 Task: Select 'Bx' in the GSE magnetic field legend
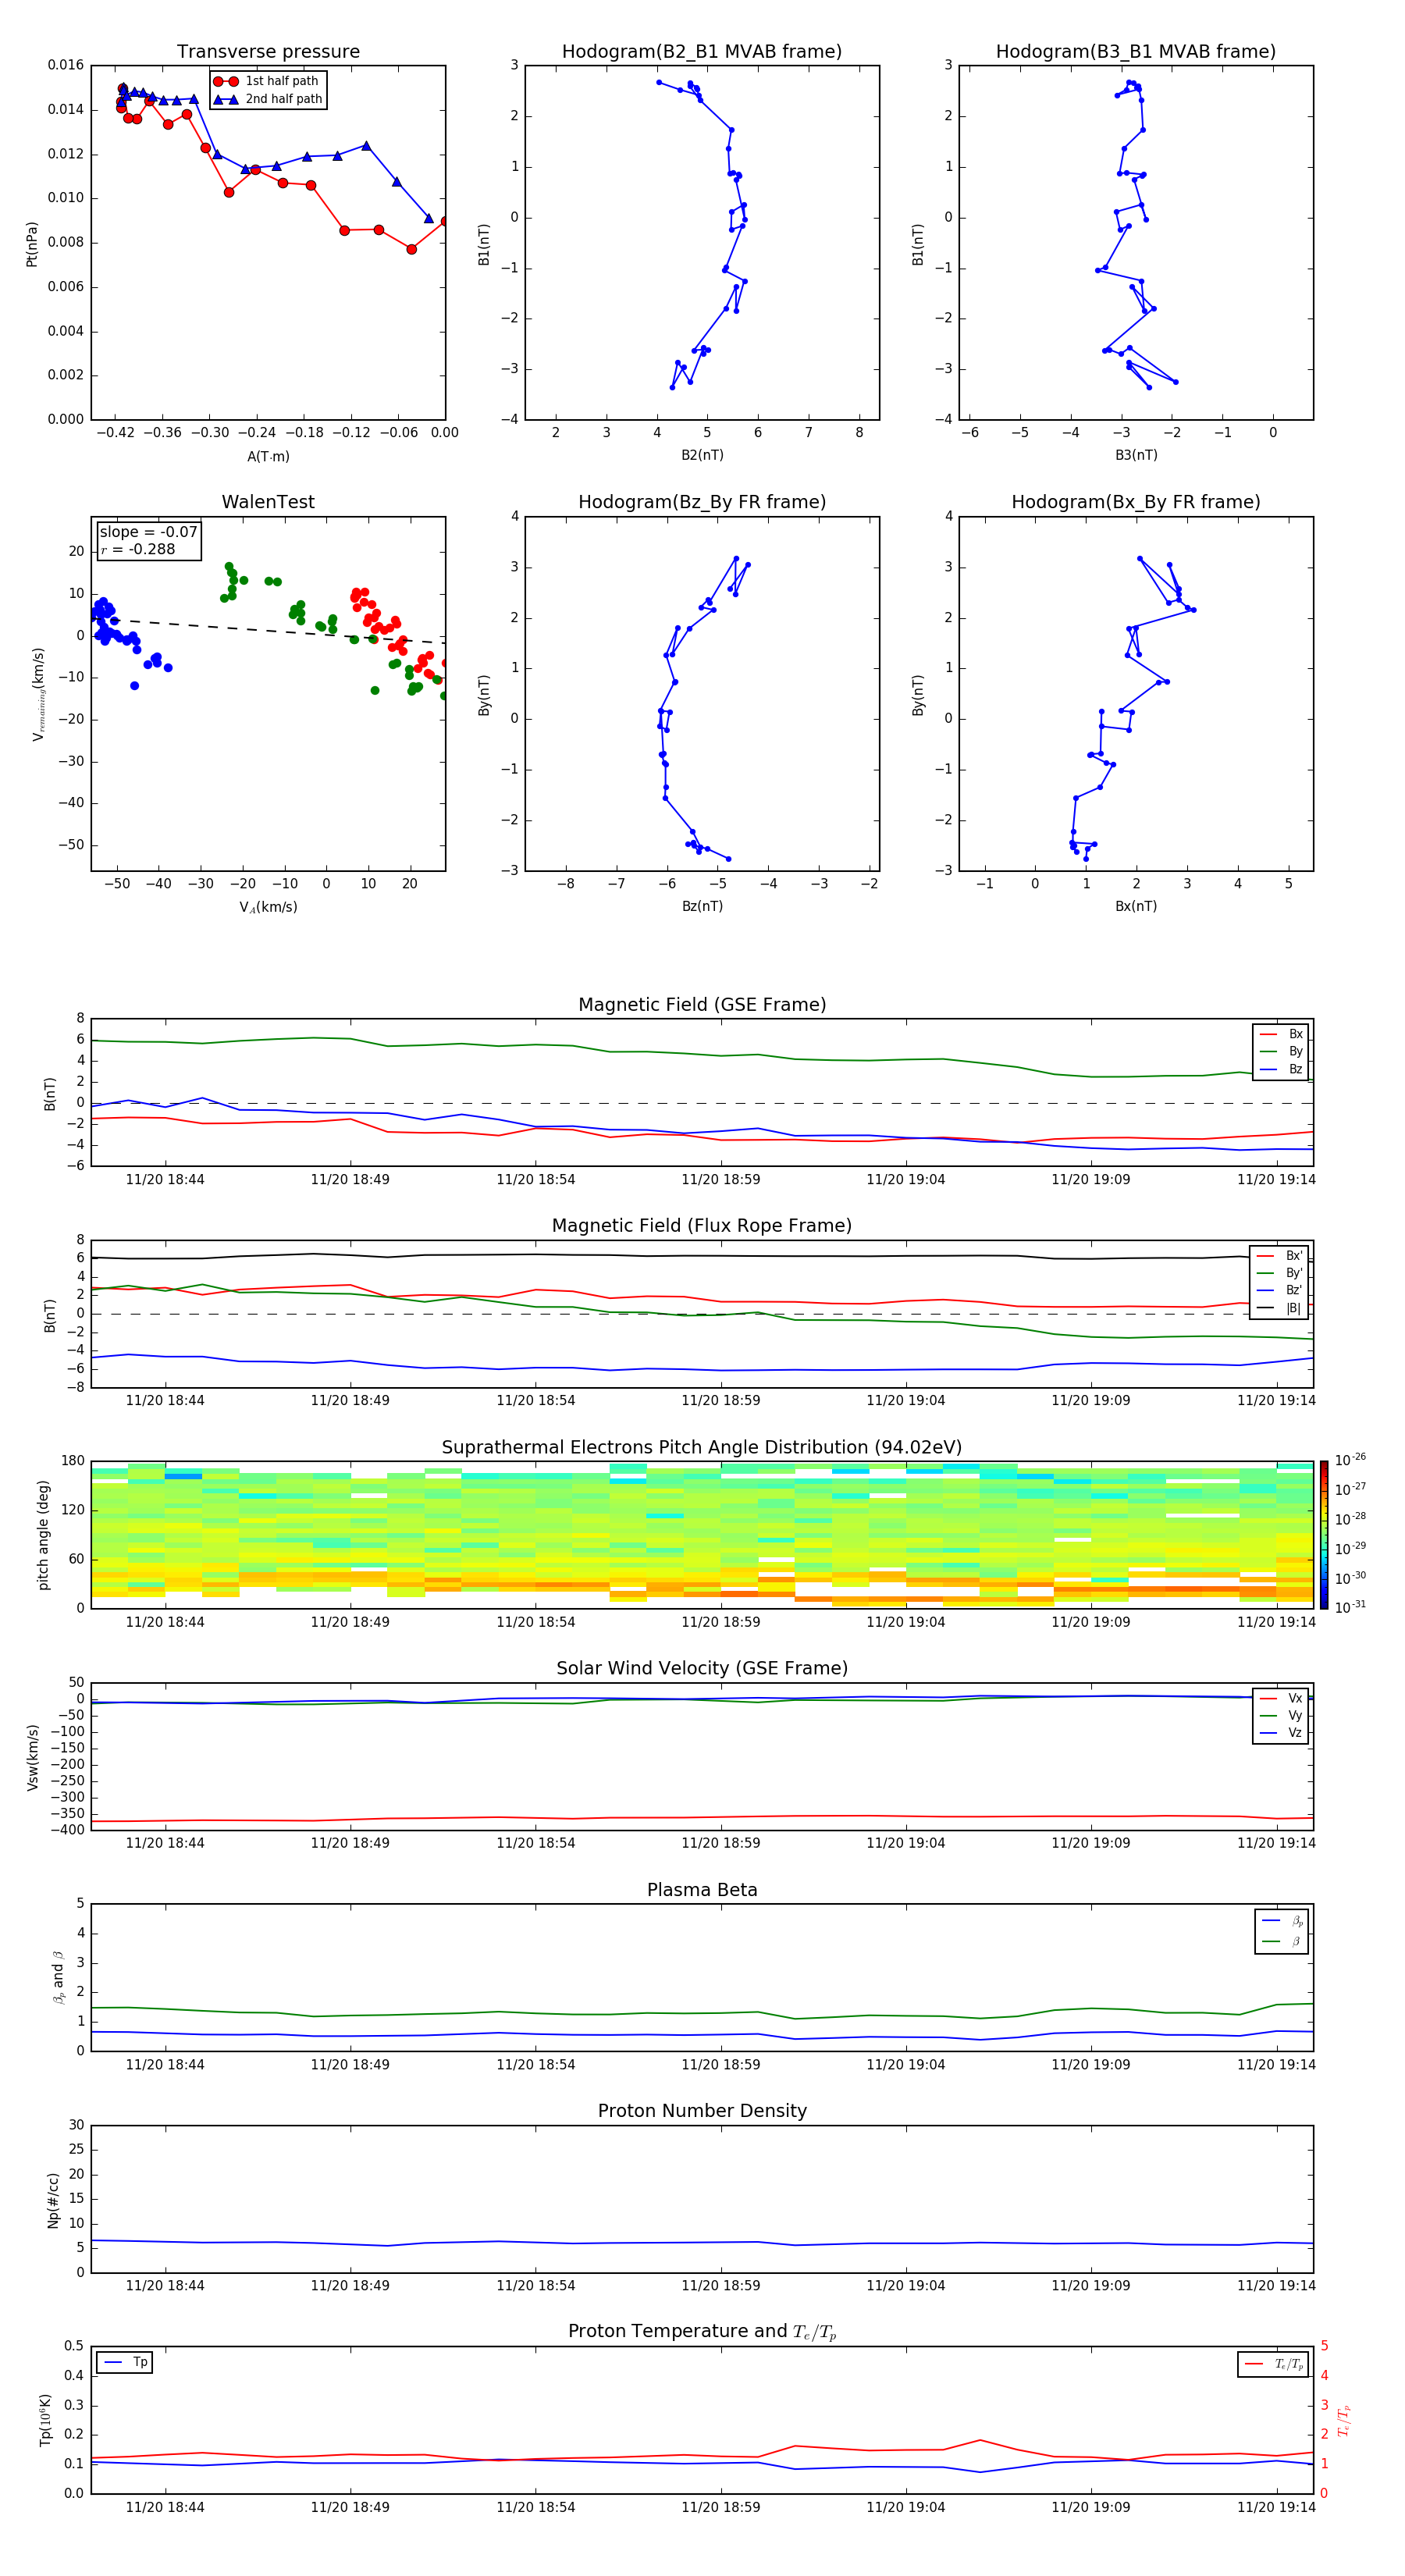coord(1281,1034)
